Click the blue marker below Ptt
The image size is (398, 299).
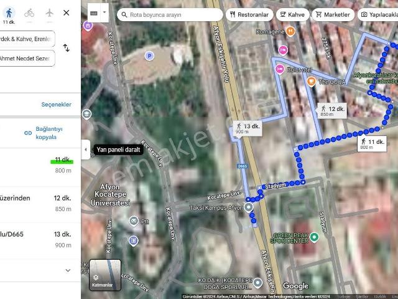134,241
